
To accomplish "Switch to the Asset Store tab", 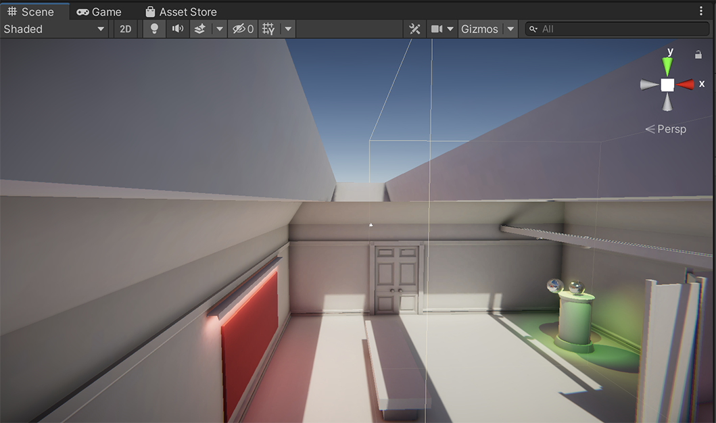I will pyautogui.click(x=181, y=11).
